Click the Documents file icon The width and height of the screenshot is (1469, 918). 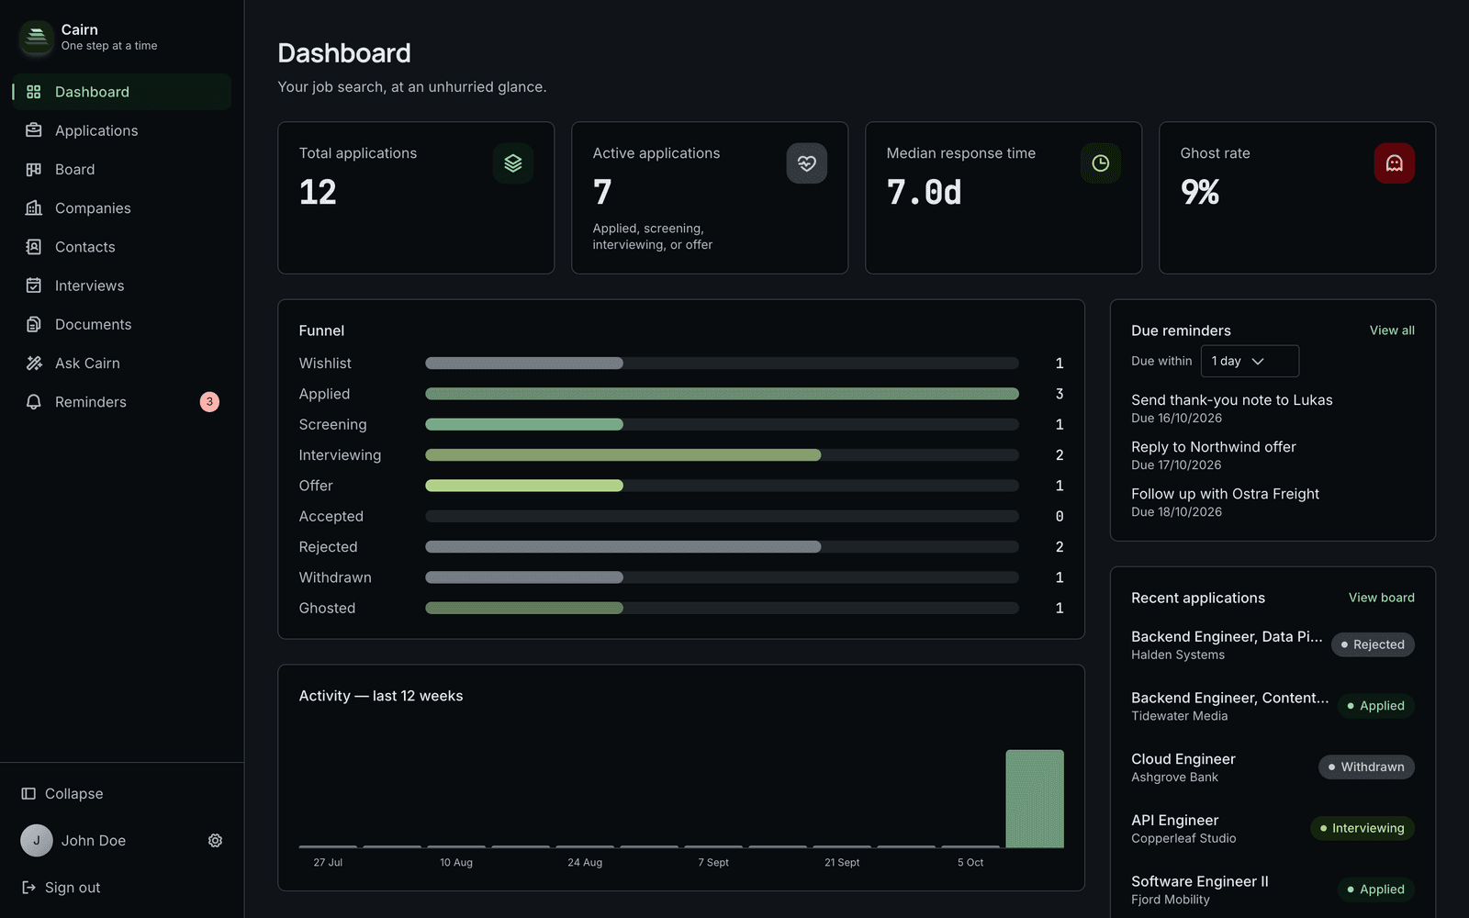click(x=34, y=324)
